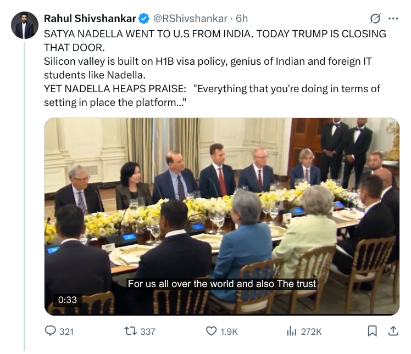
Task: Click the 0:33 video duration badge
Action: click(67, 300)
